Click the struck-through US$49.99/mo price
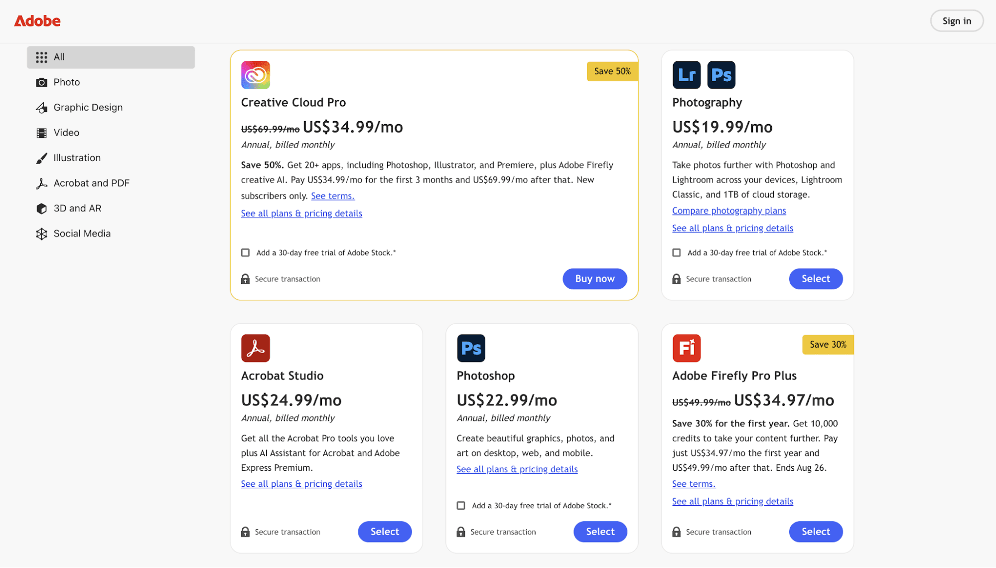The height and width of the screenshot is (568, 996). click(x=702, y=402)
